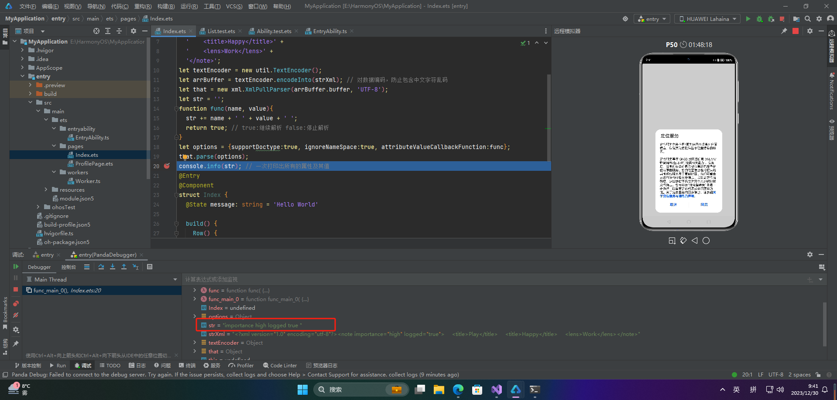Viewport: 837px width, 400px height.
Task: Click the Step Into debugger icon
Action: [x=113, y=267]
